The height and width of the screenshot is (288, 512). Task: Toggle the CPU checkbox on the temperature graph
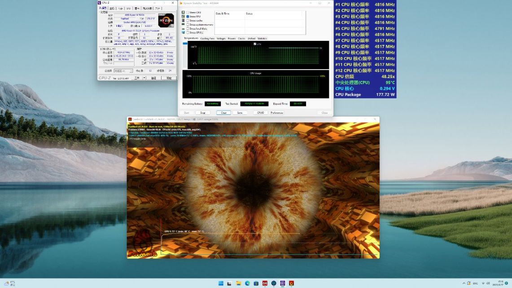point(255,44)
